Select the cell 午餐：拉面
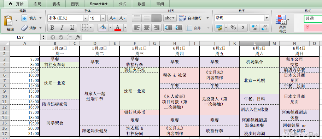Screen dimensions: 322x139 (x=299, y=86)
